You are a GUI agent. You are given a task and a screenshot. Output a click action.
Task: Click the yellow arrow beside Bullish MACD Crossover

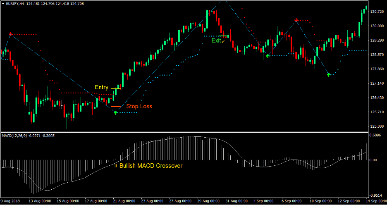pos(115,166)
